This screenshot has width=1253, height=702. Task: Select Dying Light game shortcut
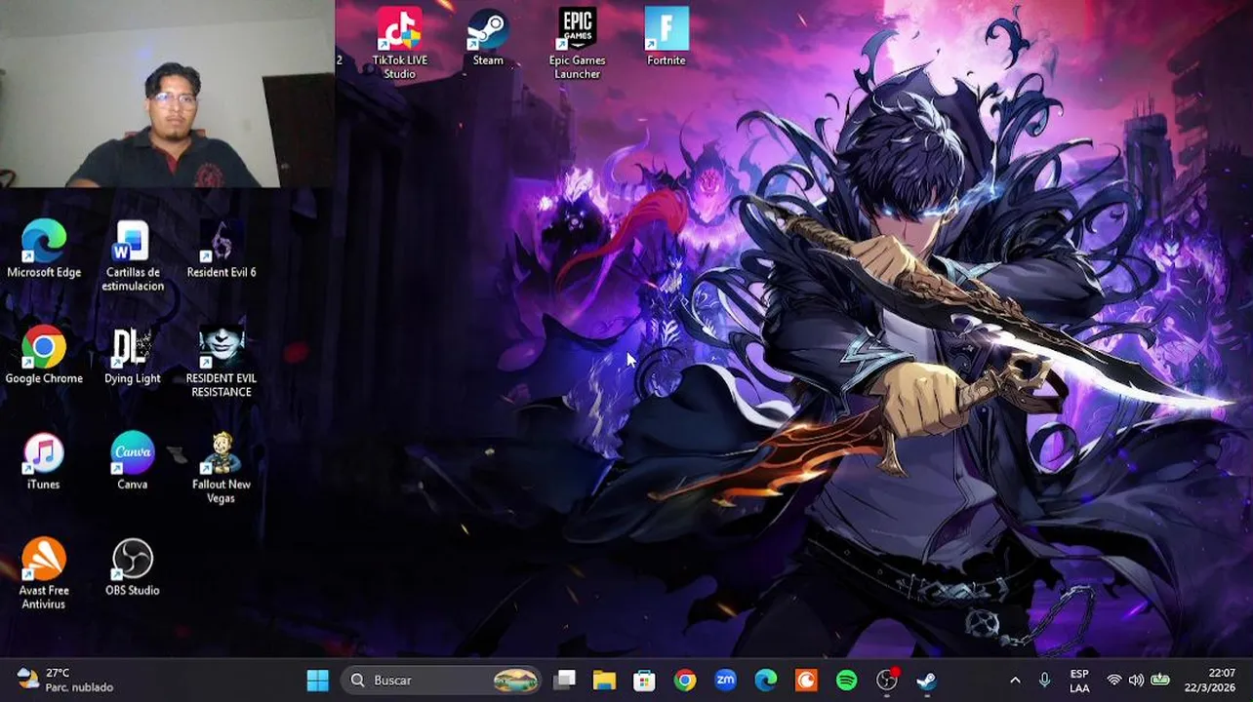click(x=133, y=355)
